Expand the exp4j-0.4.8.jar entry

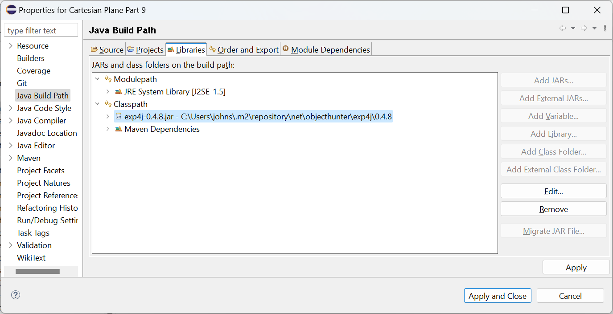click(107, 117)
